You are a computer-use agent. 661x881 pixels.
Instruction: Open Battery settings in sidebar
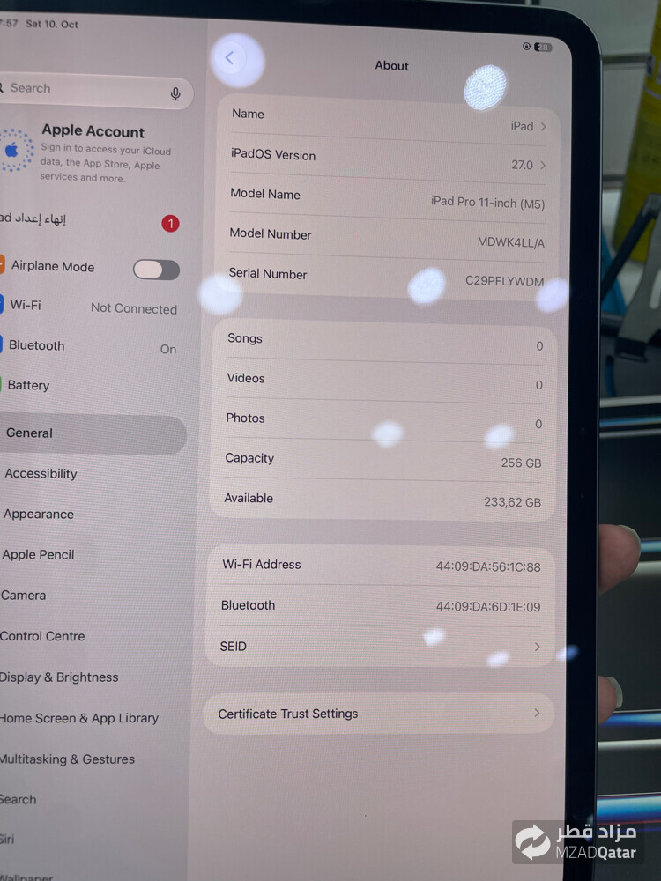pyautogui.click(x=90, y=386)
